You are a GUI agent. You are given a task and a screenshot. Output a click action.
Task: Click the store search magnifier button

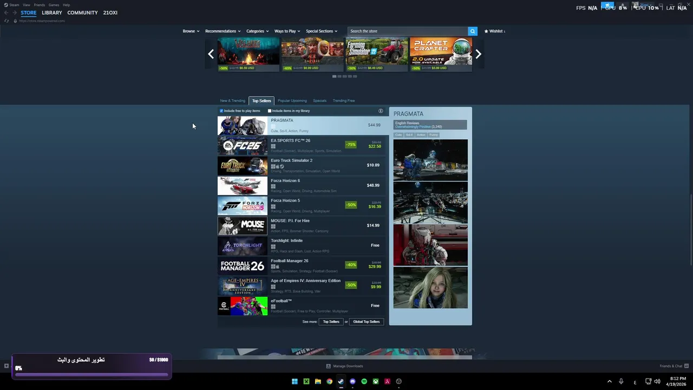click(x=473, y=31)
